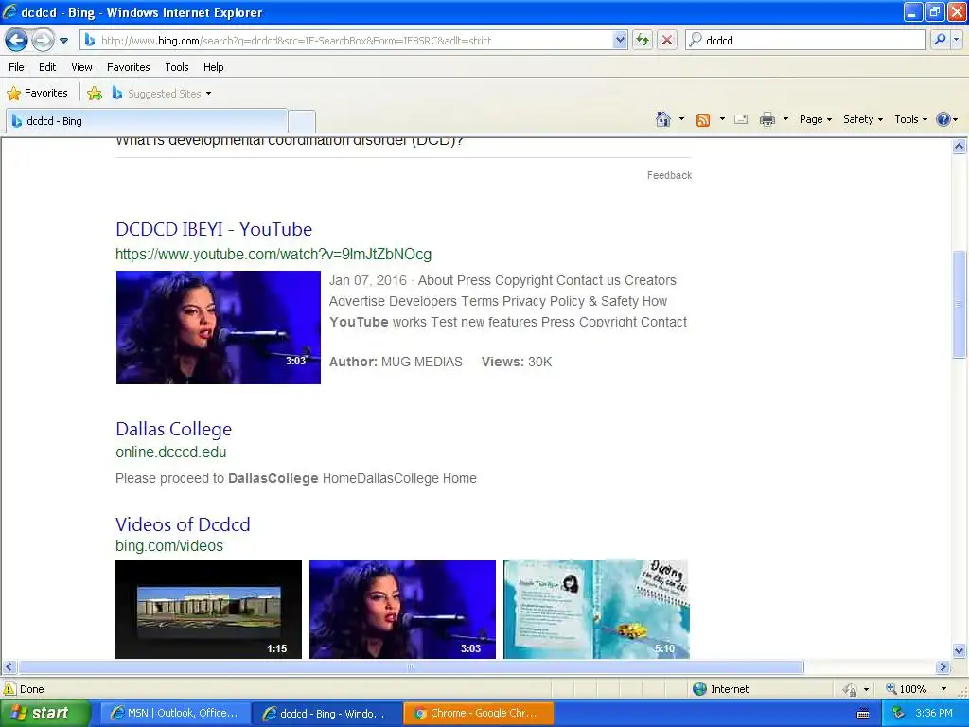
Task: Open the command bar Tools menu
Action: point(910,119)
